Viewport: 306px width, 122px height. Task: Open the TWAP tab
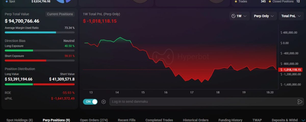(257, 120)
